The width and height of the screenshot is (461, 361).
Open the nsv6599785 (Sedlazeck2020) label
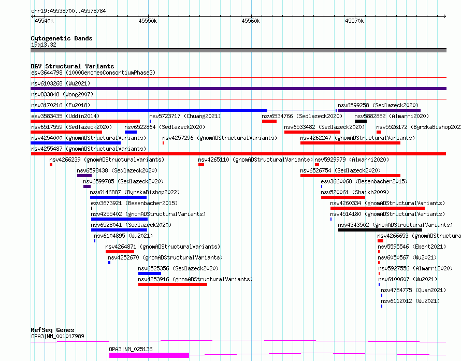click(x=123, y=181)
